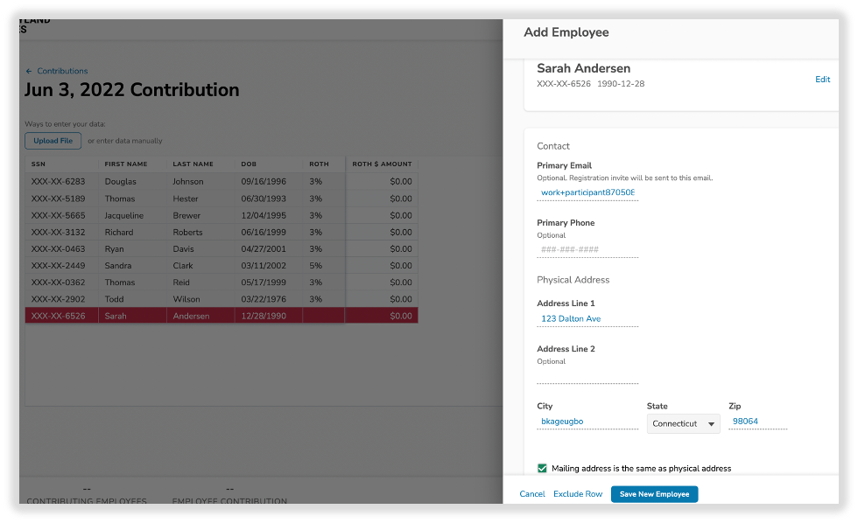Click Edit next to Sarah Andersen
Viewport: 858px width, 523px height.
click(822, 80)
